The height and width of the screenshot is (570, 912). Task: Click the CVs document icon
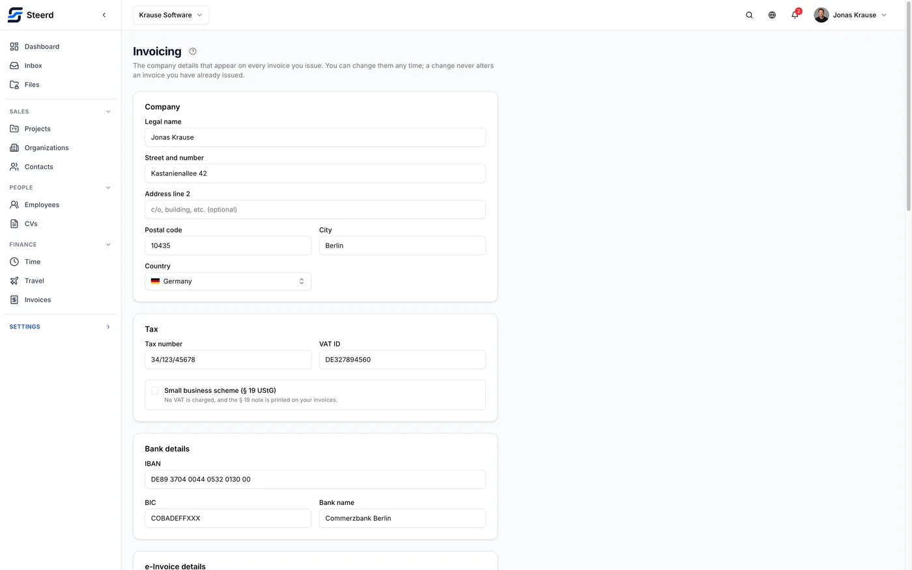14,223
